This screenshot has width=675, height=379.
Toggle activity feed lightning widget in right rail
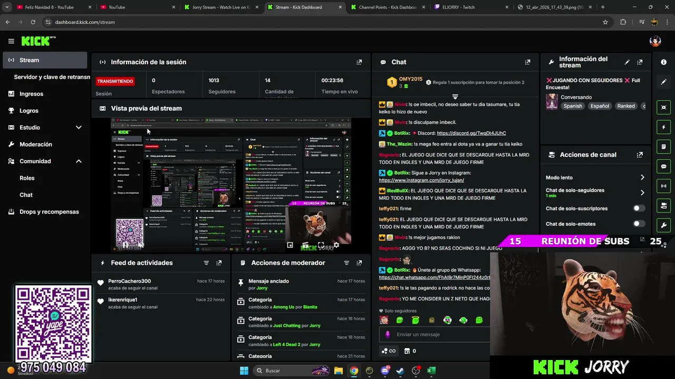pos(663,127)
